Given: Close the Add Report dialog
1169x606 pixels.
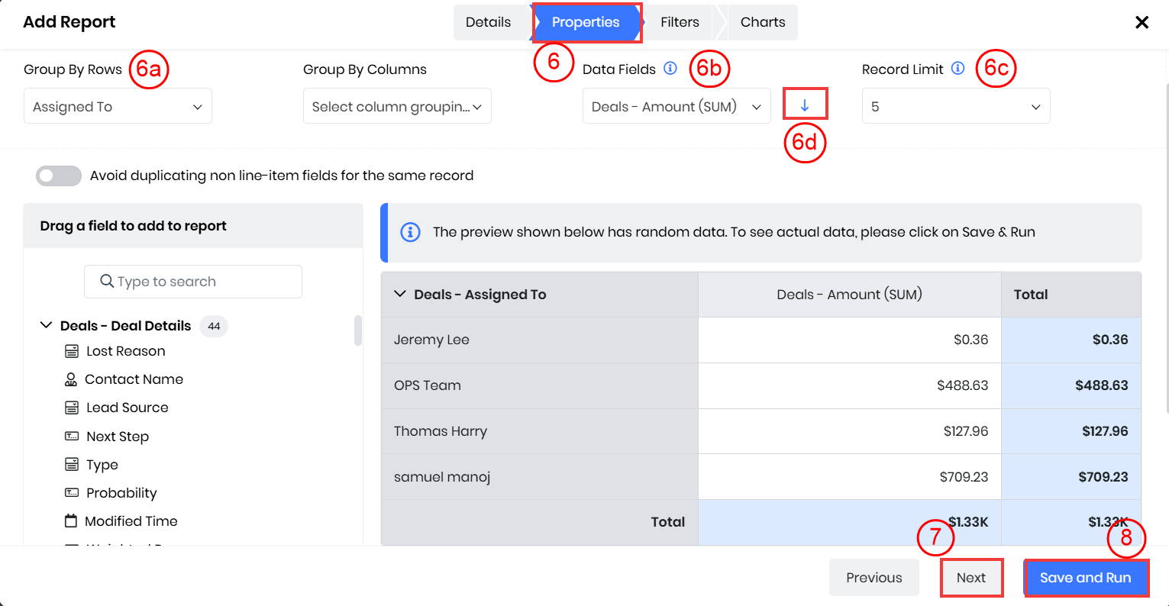Looking at the screenshot, I should (1142, 22).
